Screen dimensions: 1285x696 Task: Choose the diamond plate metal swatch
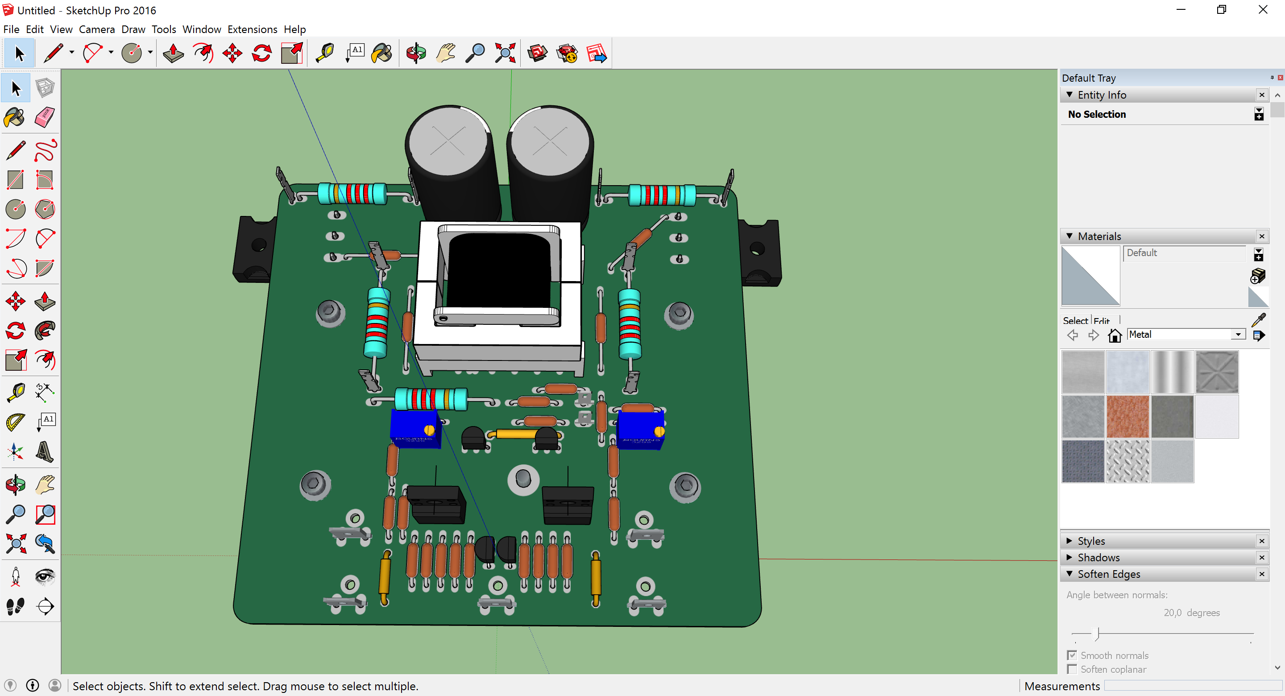click(x=1127, y=461)
